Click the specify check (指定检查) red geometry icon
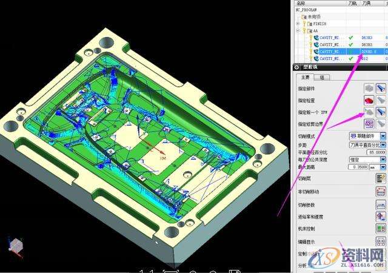 (x=368, y=101)
